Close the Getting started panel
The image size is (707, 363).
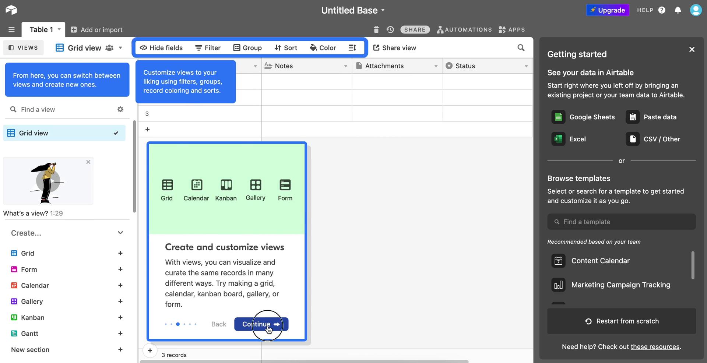point(692,49)
